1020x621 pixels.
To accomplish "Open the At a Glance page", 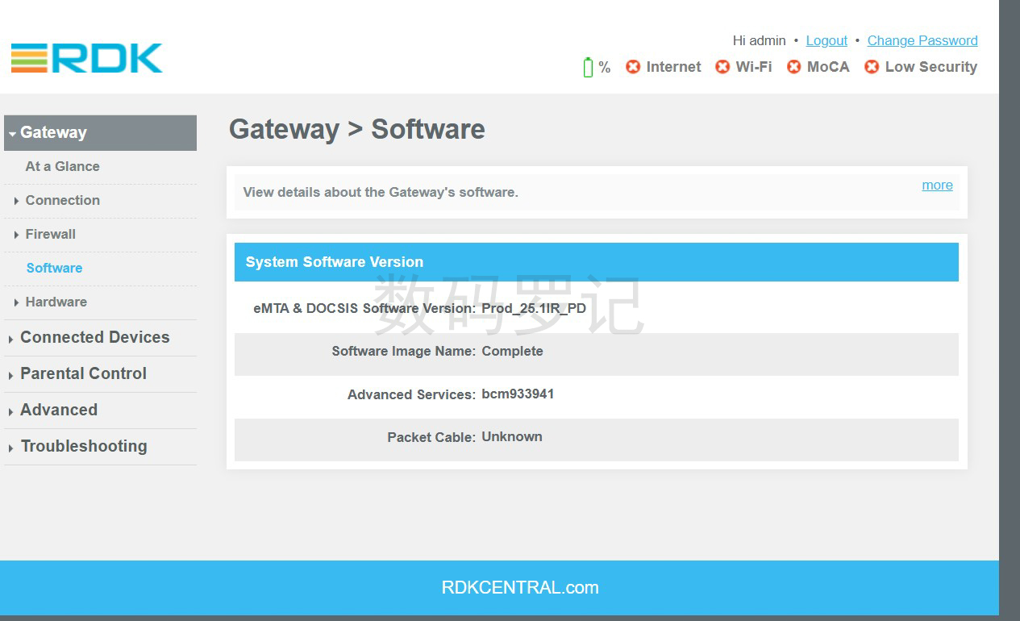I will (x=62, y=166).
